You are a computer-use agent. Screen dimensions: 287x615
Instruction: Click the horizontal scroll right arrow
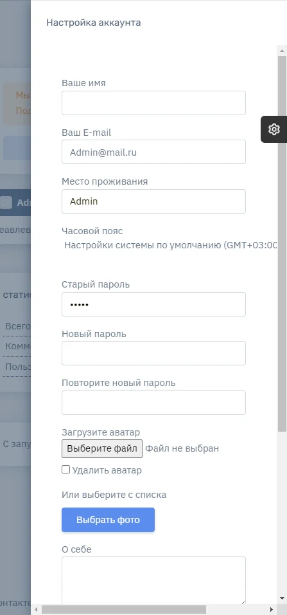click(x=272, y=609)
